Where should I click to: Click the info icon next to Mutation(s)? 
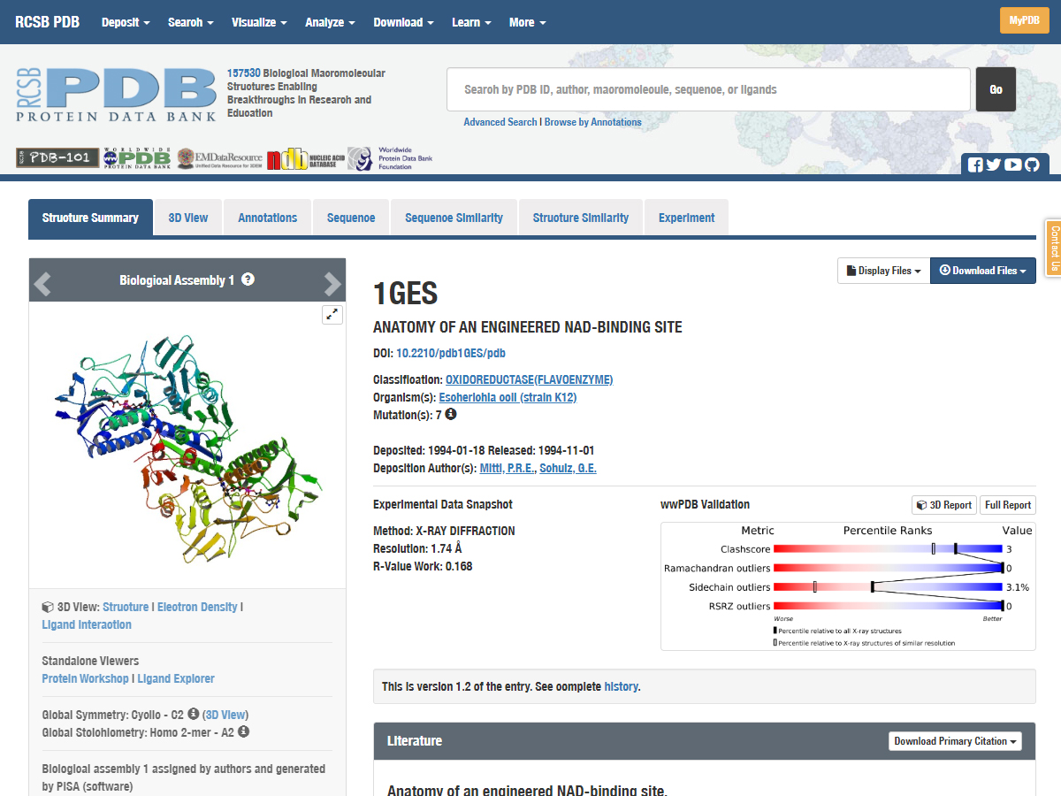tap(451, 414)
